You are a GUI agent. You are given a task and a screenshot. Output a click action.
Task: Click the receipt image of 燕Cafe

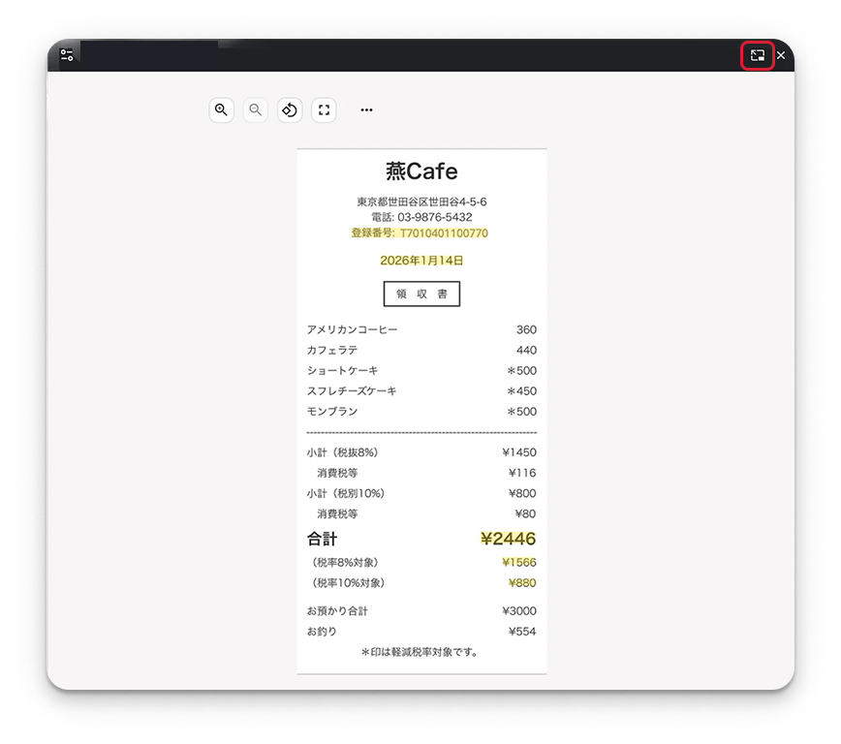tap(421, 412)
